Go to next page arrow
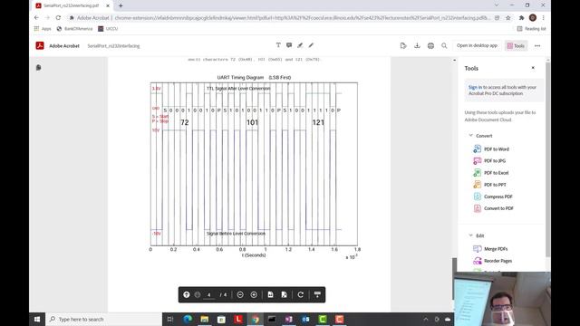This screenshot has width=580, height=326. pyautogui.click(x=198, y=294)
